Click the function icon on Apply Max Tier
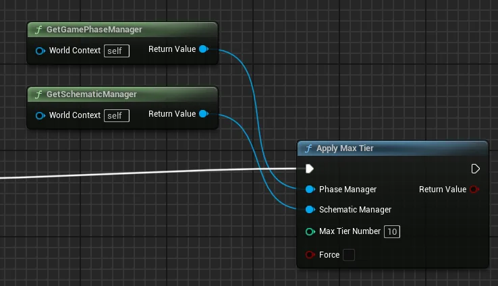The width and height of the screenshot is (498, 286). coord(308,148)
